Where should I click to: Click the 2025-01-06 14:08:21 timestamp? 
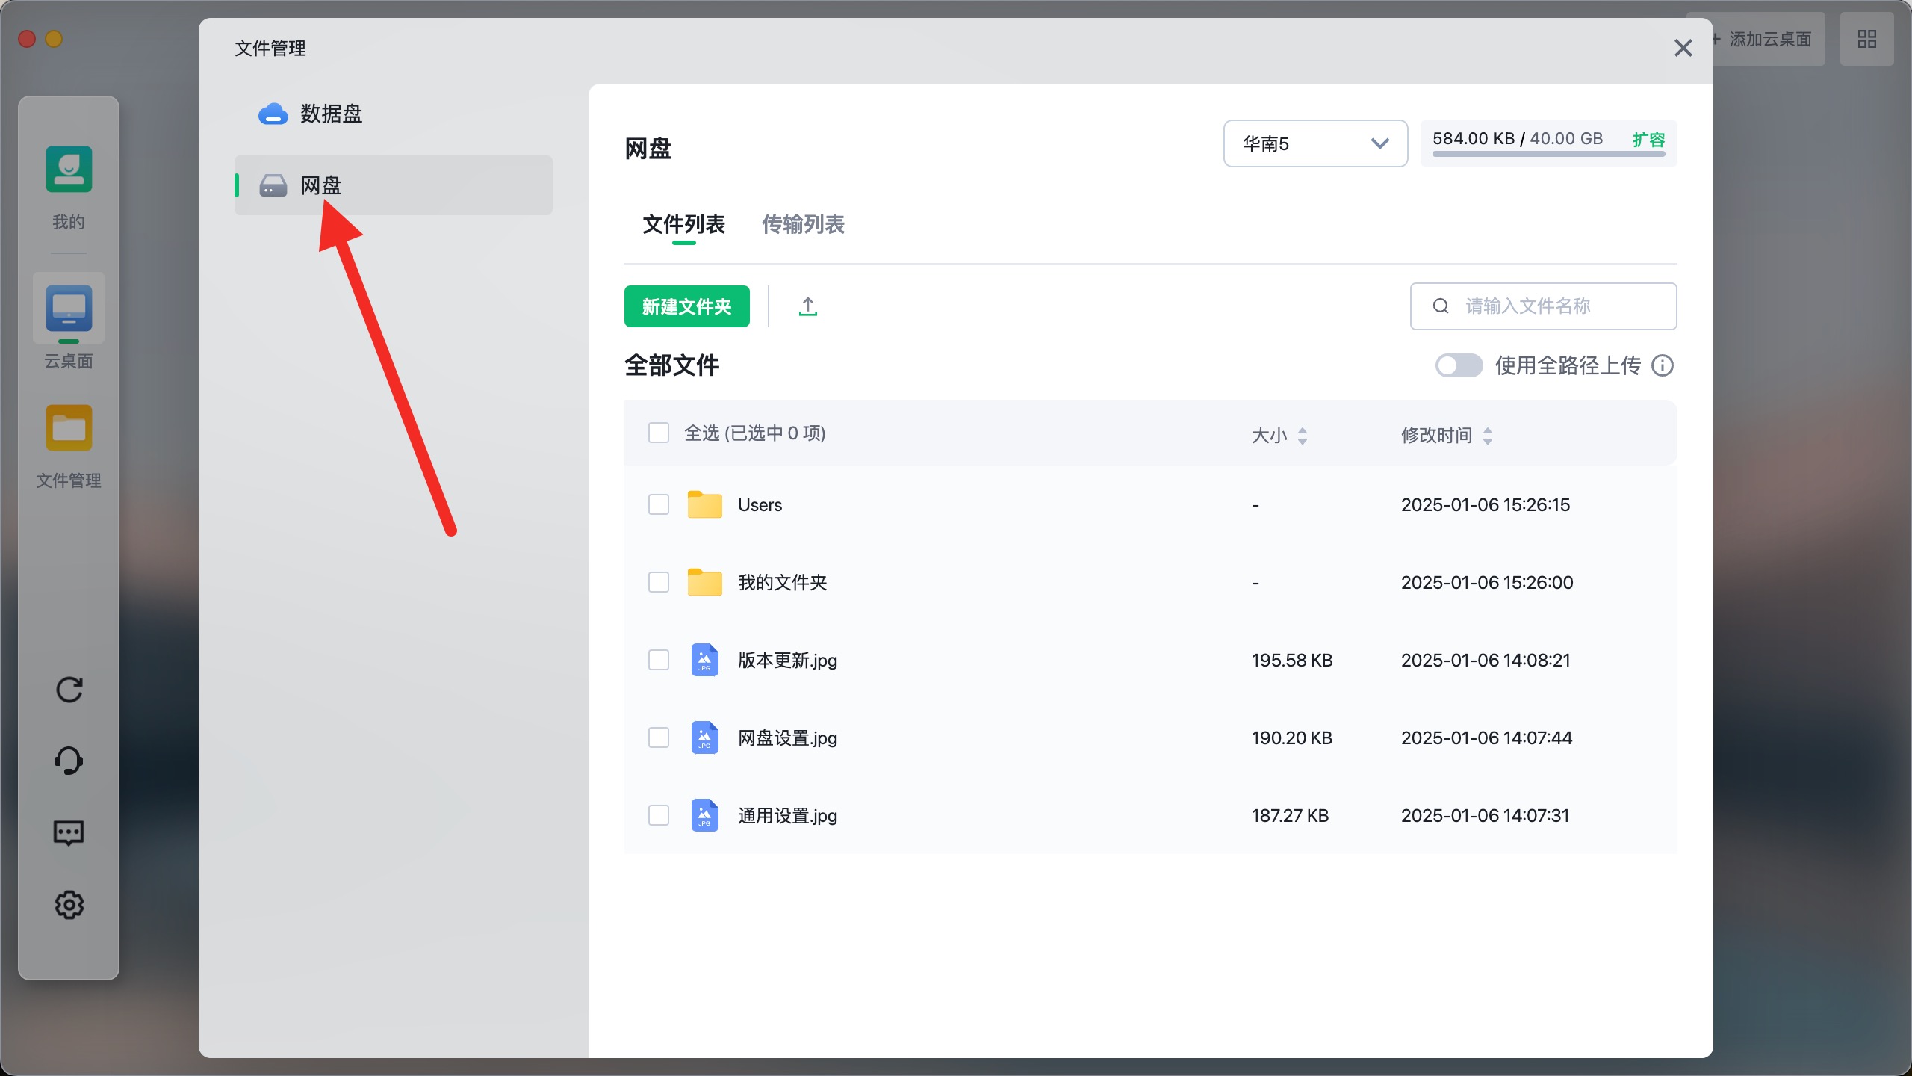[1486, 661]
